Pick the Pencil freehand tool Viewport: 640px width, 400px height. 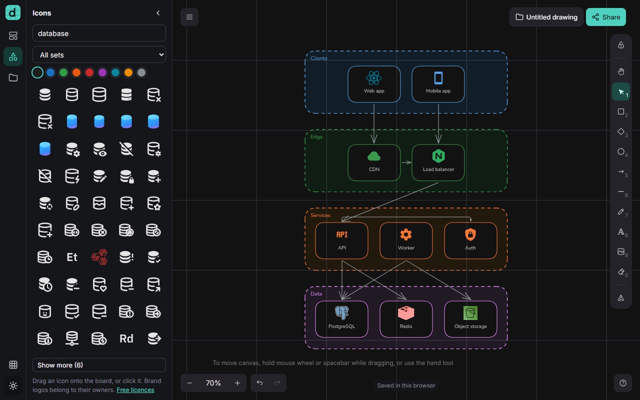point(621,211)
